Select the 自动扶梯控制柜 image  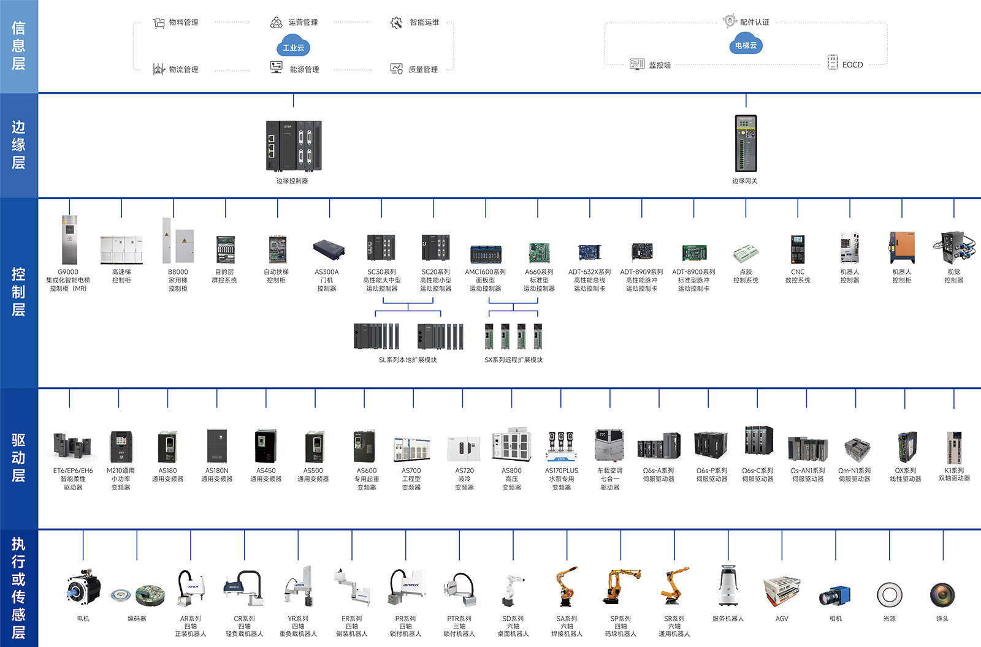tap(278, 250)
